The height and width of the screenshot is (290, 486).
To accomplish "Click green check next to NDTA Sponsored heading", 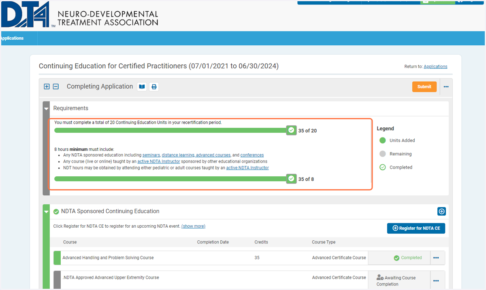I will [56, 212].
